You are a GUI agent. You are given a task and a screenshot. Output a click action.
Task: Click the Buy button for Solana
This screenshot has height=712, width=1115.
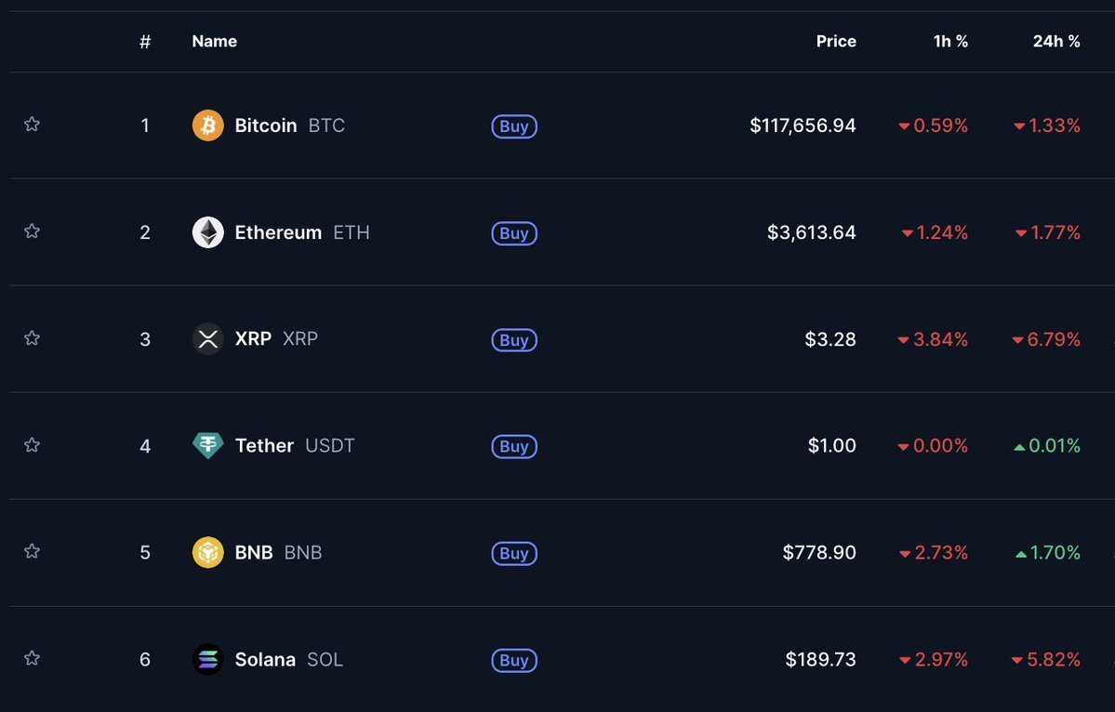coord(514,660)
